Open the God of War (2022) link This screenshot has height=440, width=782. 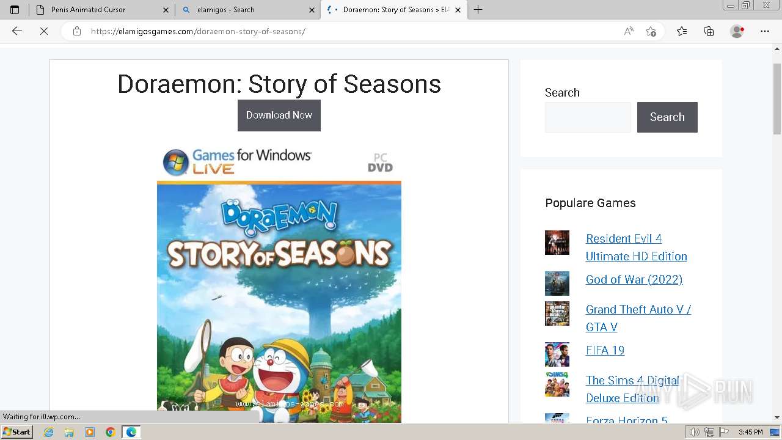[x=634, y=279]
